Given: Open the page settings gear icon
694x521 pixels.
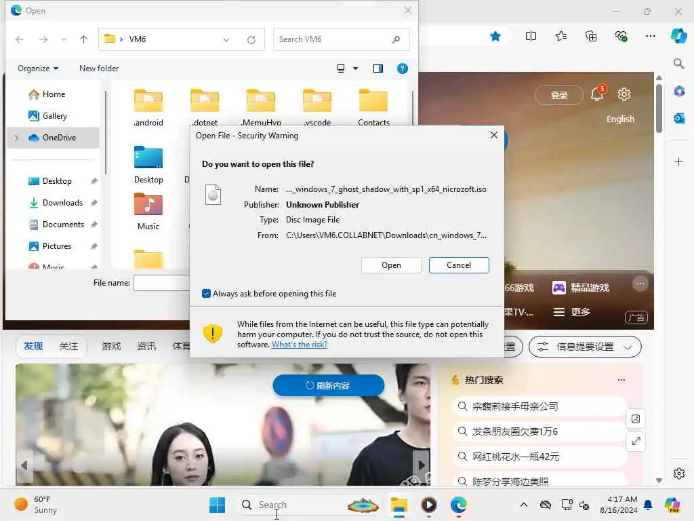Looking at the screenshot, I should coord(624,94).
